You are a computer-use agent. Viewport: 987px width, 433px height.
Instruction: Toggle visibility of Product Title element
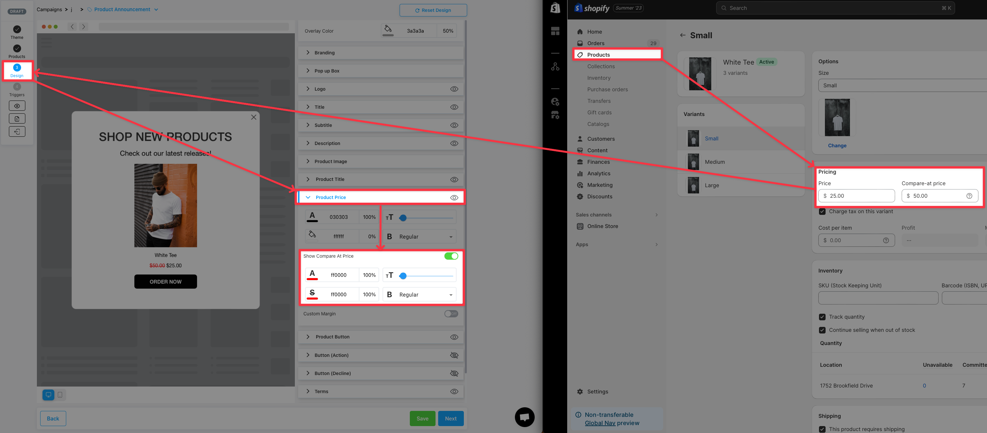[x=455, y=179]
